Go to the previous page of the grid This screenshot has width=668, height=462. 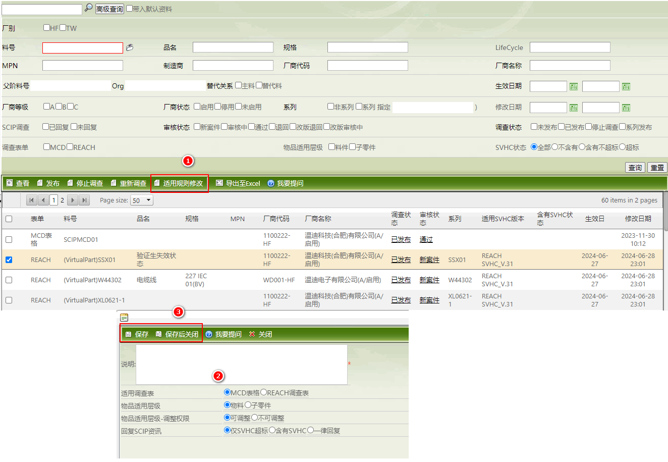43,200
